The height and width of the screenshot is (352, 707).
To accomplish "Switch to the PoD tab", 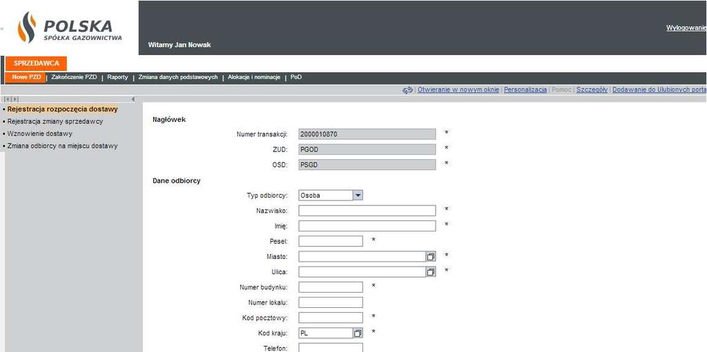I will click(x=296, y=77).
